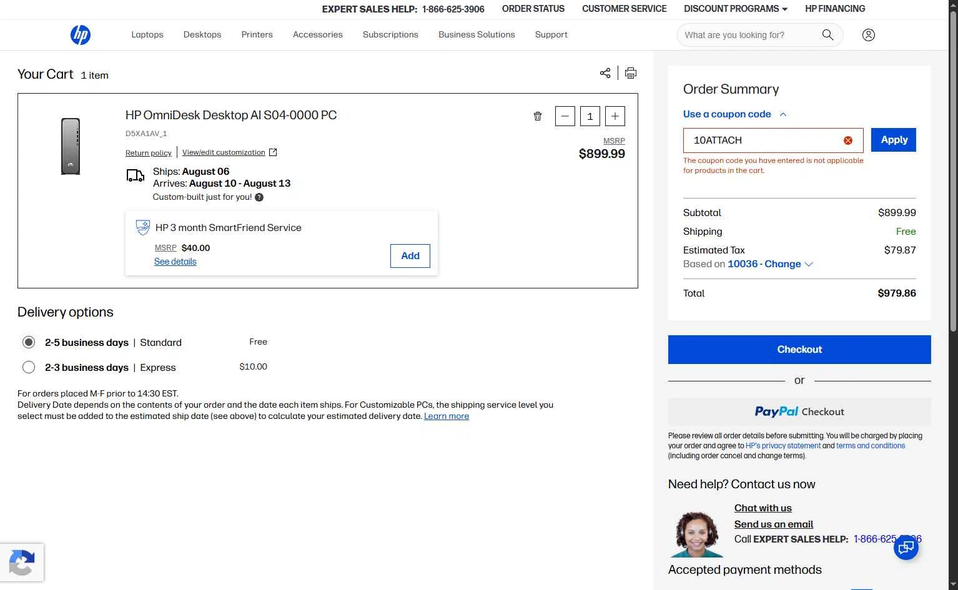Click MSRP label above product price

click(614, 141)
